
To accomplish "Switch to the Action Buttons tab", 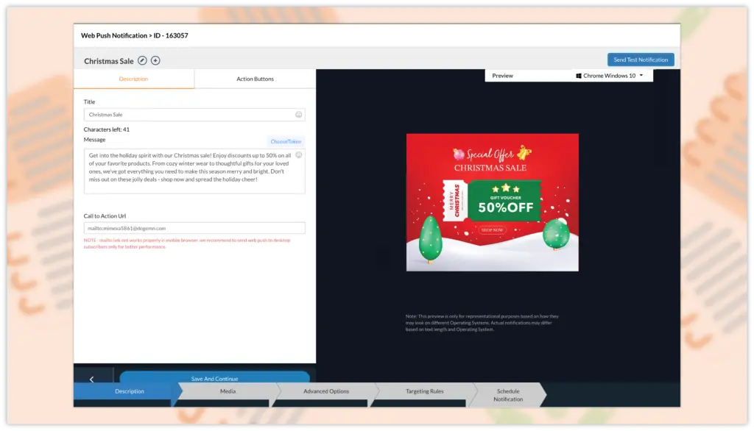I will coord(255,79).
